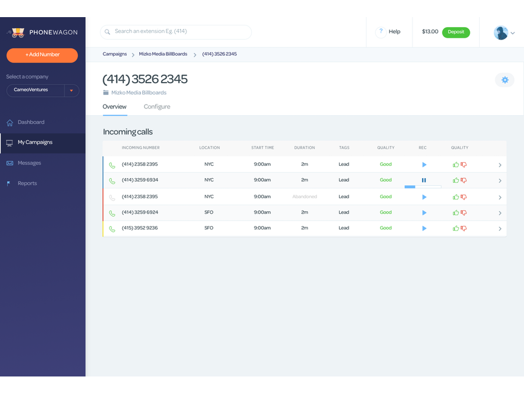The height and width of the screenshot is (393, 524).
Task: Expand the first (414) 2358 2395 call row chevron
Action: (x=500, y=165)
